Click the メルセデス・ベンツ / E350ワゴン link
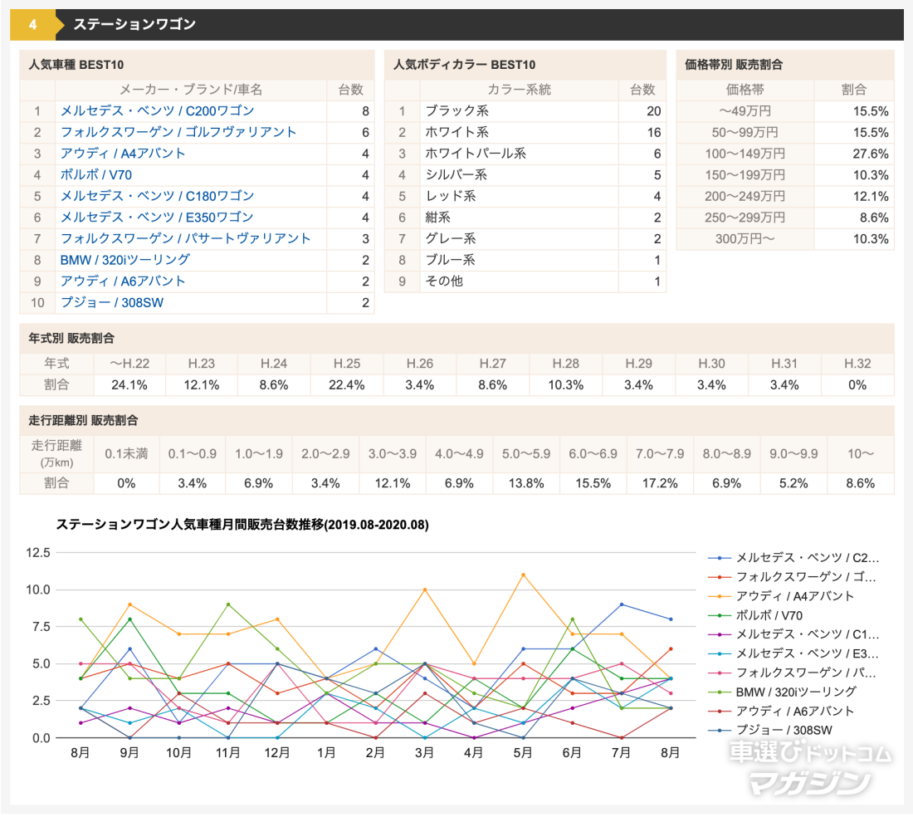The height and width of the screenshot is (817, 913). pyautogui.click(x=157, y=218)
